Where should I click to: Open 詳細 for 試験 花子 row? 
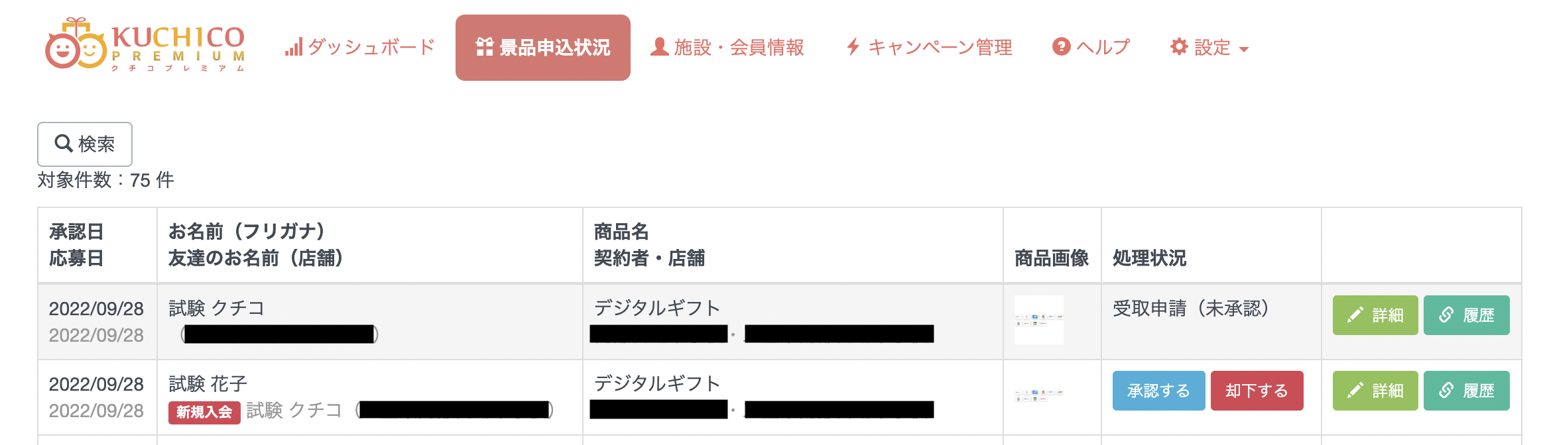(x=1375, y=391)
